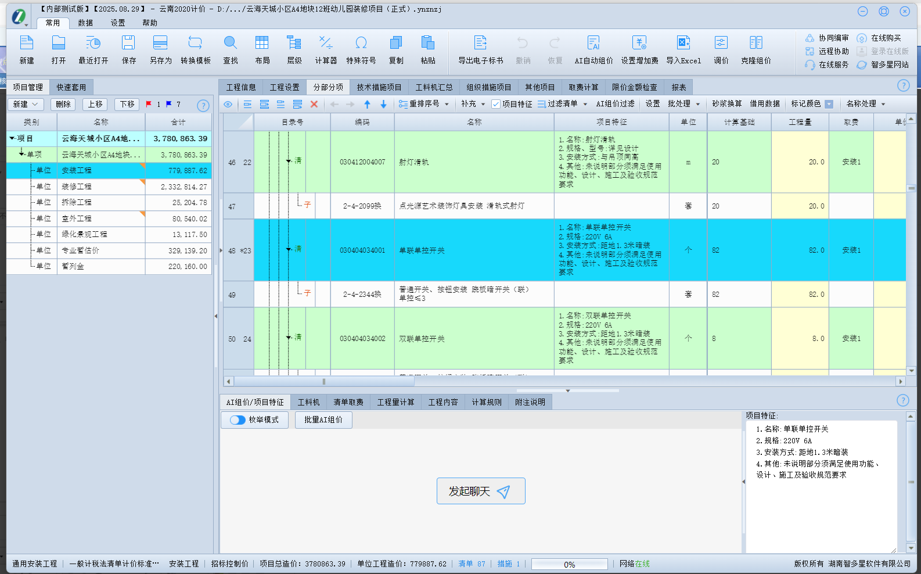Toggle the 枚举模式 switch

[238, 419]
